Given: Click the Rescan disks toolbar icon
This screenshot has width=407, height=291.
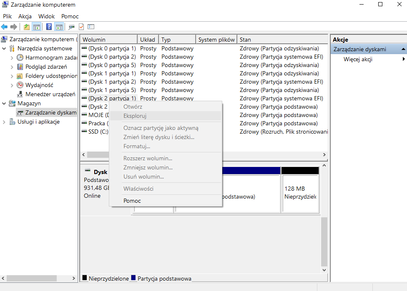Looking at the screenshot, I should coord(71,27).
